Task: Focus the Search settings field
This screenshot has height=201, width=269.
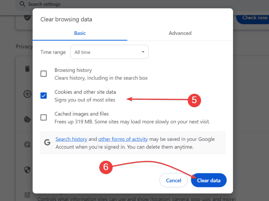Action: pos(70,4)
